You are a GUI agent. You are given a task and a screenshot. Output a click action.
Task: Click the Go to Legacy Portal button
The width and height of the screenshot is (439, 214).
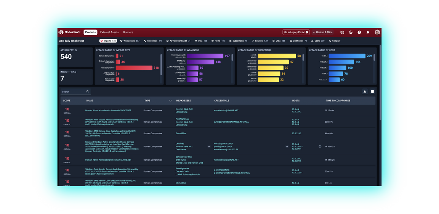(296, 32)
